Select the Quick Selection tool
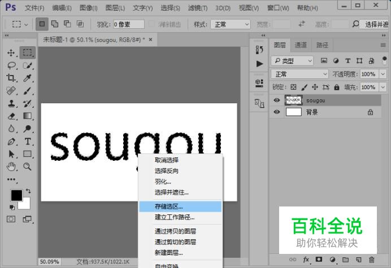 [x=28, y=65]
